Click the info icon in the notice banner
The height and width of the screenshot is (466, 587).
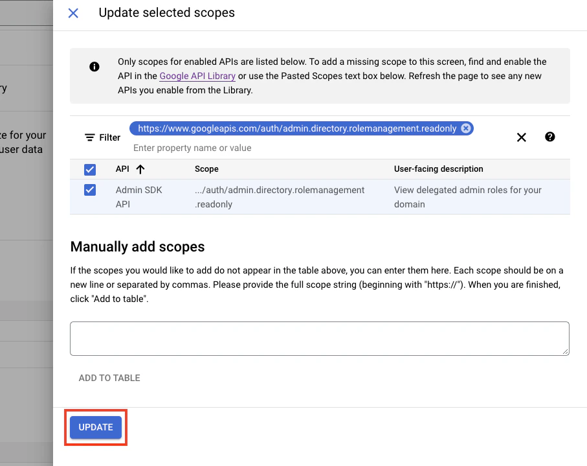94,67
